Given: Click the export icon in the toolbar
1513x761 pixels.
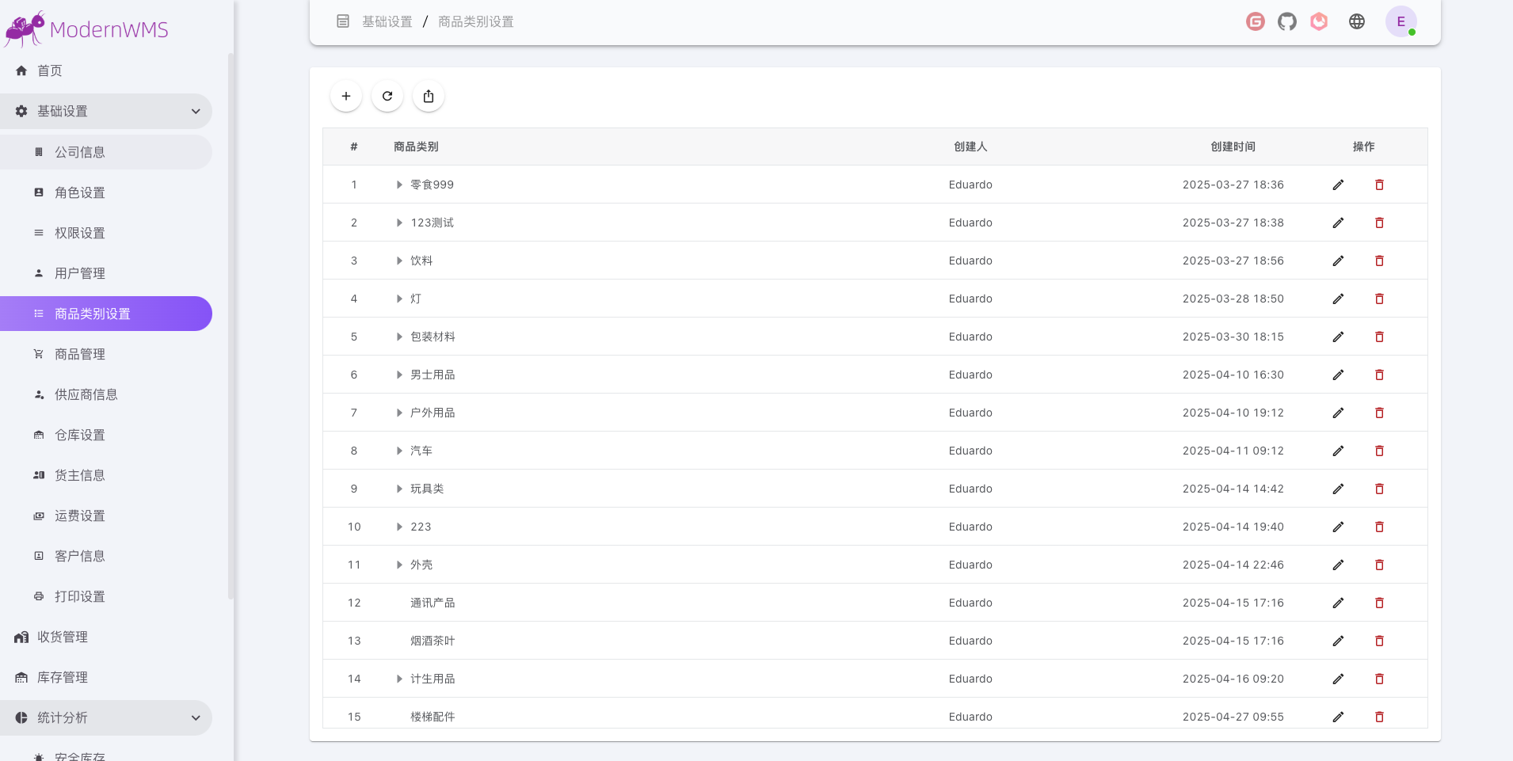Looking at the screenshot, I should point(429,96).
